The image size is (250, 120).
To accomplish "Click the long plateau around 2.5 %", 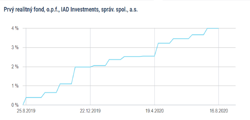I will tap(132, 57).
